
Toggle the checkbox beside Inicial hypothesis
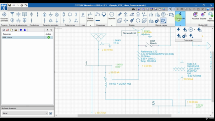[51, 113]
